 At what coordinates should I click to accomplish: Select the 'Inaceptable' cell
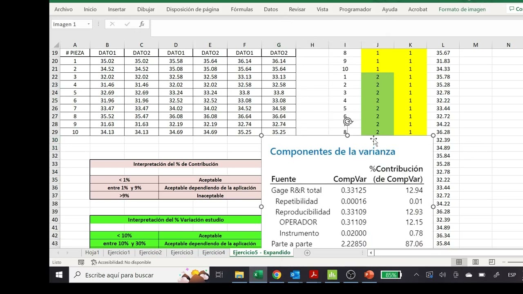(210, 196)
